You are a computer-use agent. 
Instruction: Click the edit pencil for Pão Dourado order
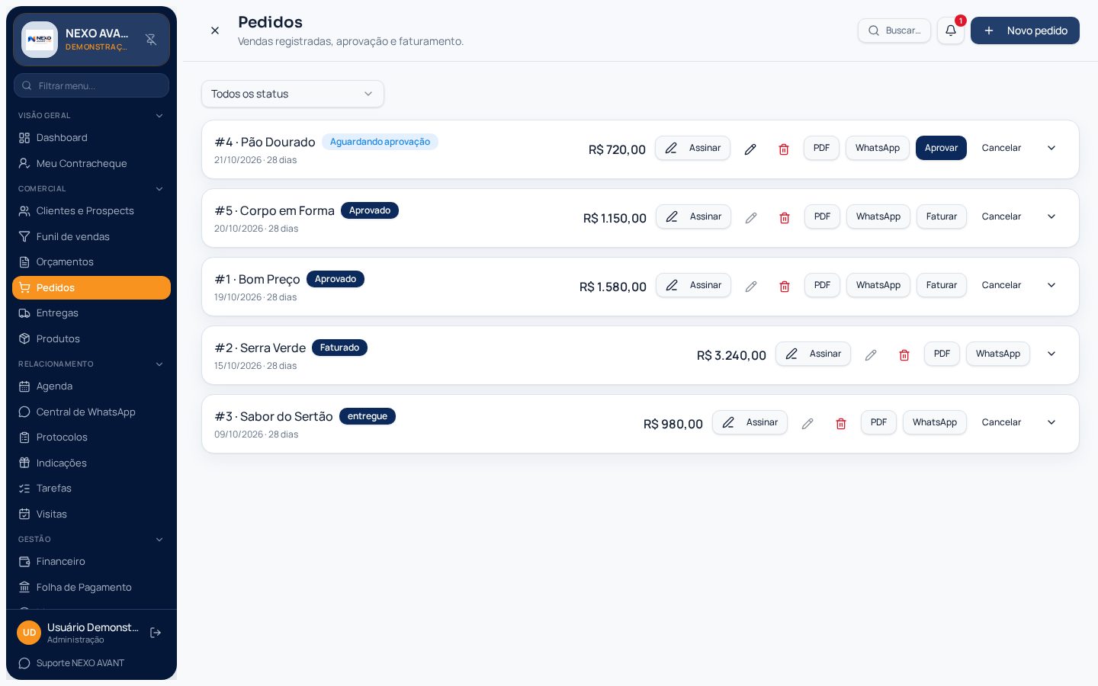pyautogui.click(x=750, y=149)
